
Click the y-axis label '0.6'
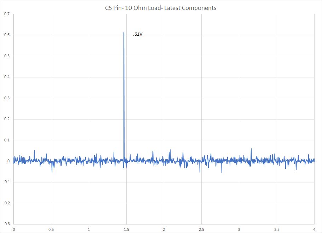click(7, 35)
